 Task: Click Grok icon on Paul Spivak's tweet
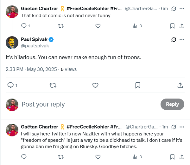click(x=173, y=40)
